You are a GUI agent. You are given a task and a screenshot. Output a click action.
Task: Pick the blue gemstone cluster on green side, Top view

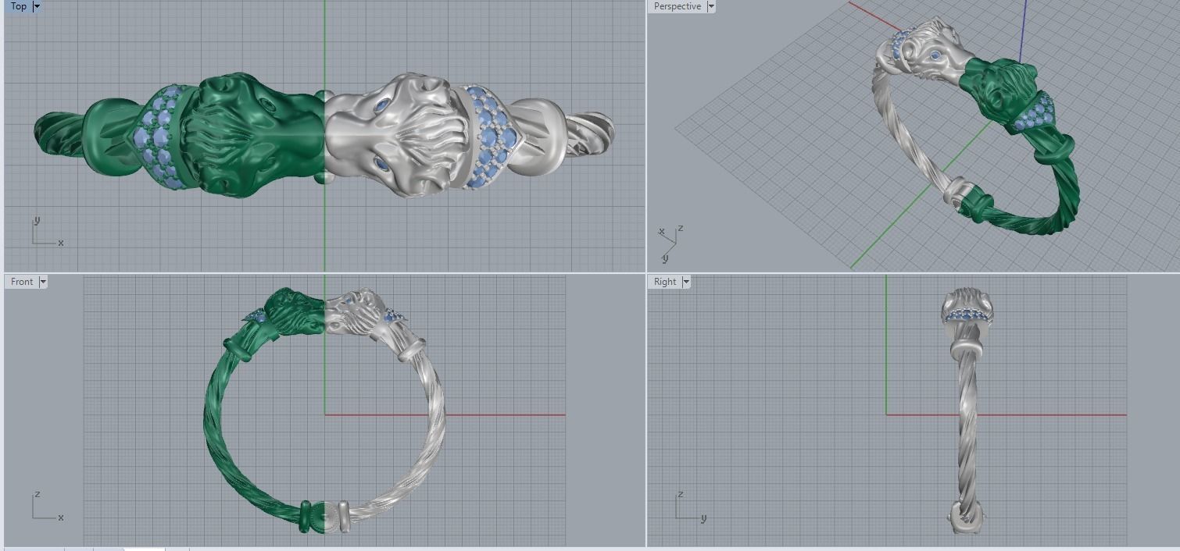pyautogui.click(x=160, y=138)
